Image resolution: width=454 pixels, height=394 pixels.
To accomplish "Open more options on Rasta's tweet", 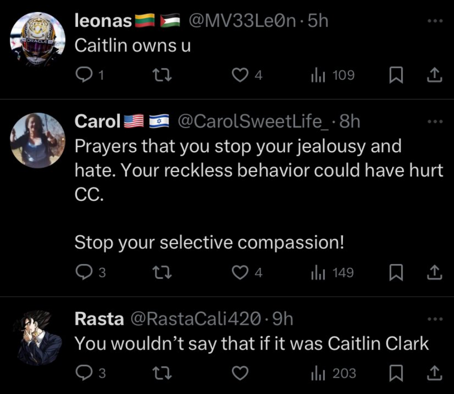I will (x=435, y=319).
